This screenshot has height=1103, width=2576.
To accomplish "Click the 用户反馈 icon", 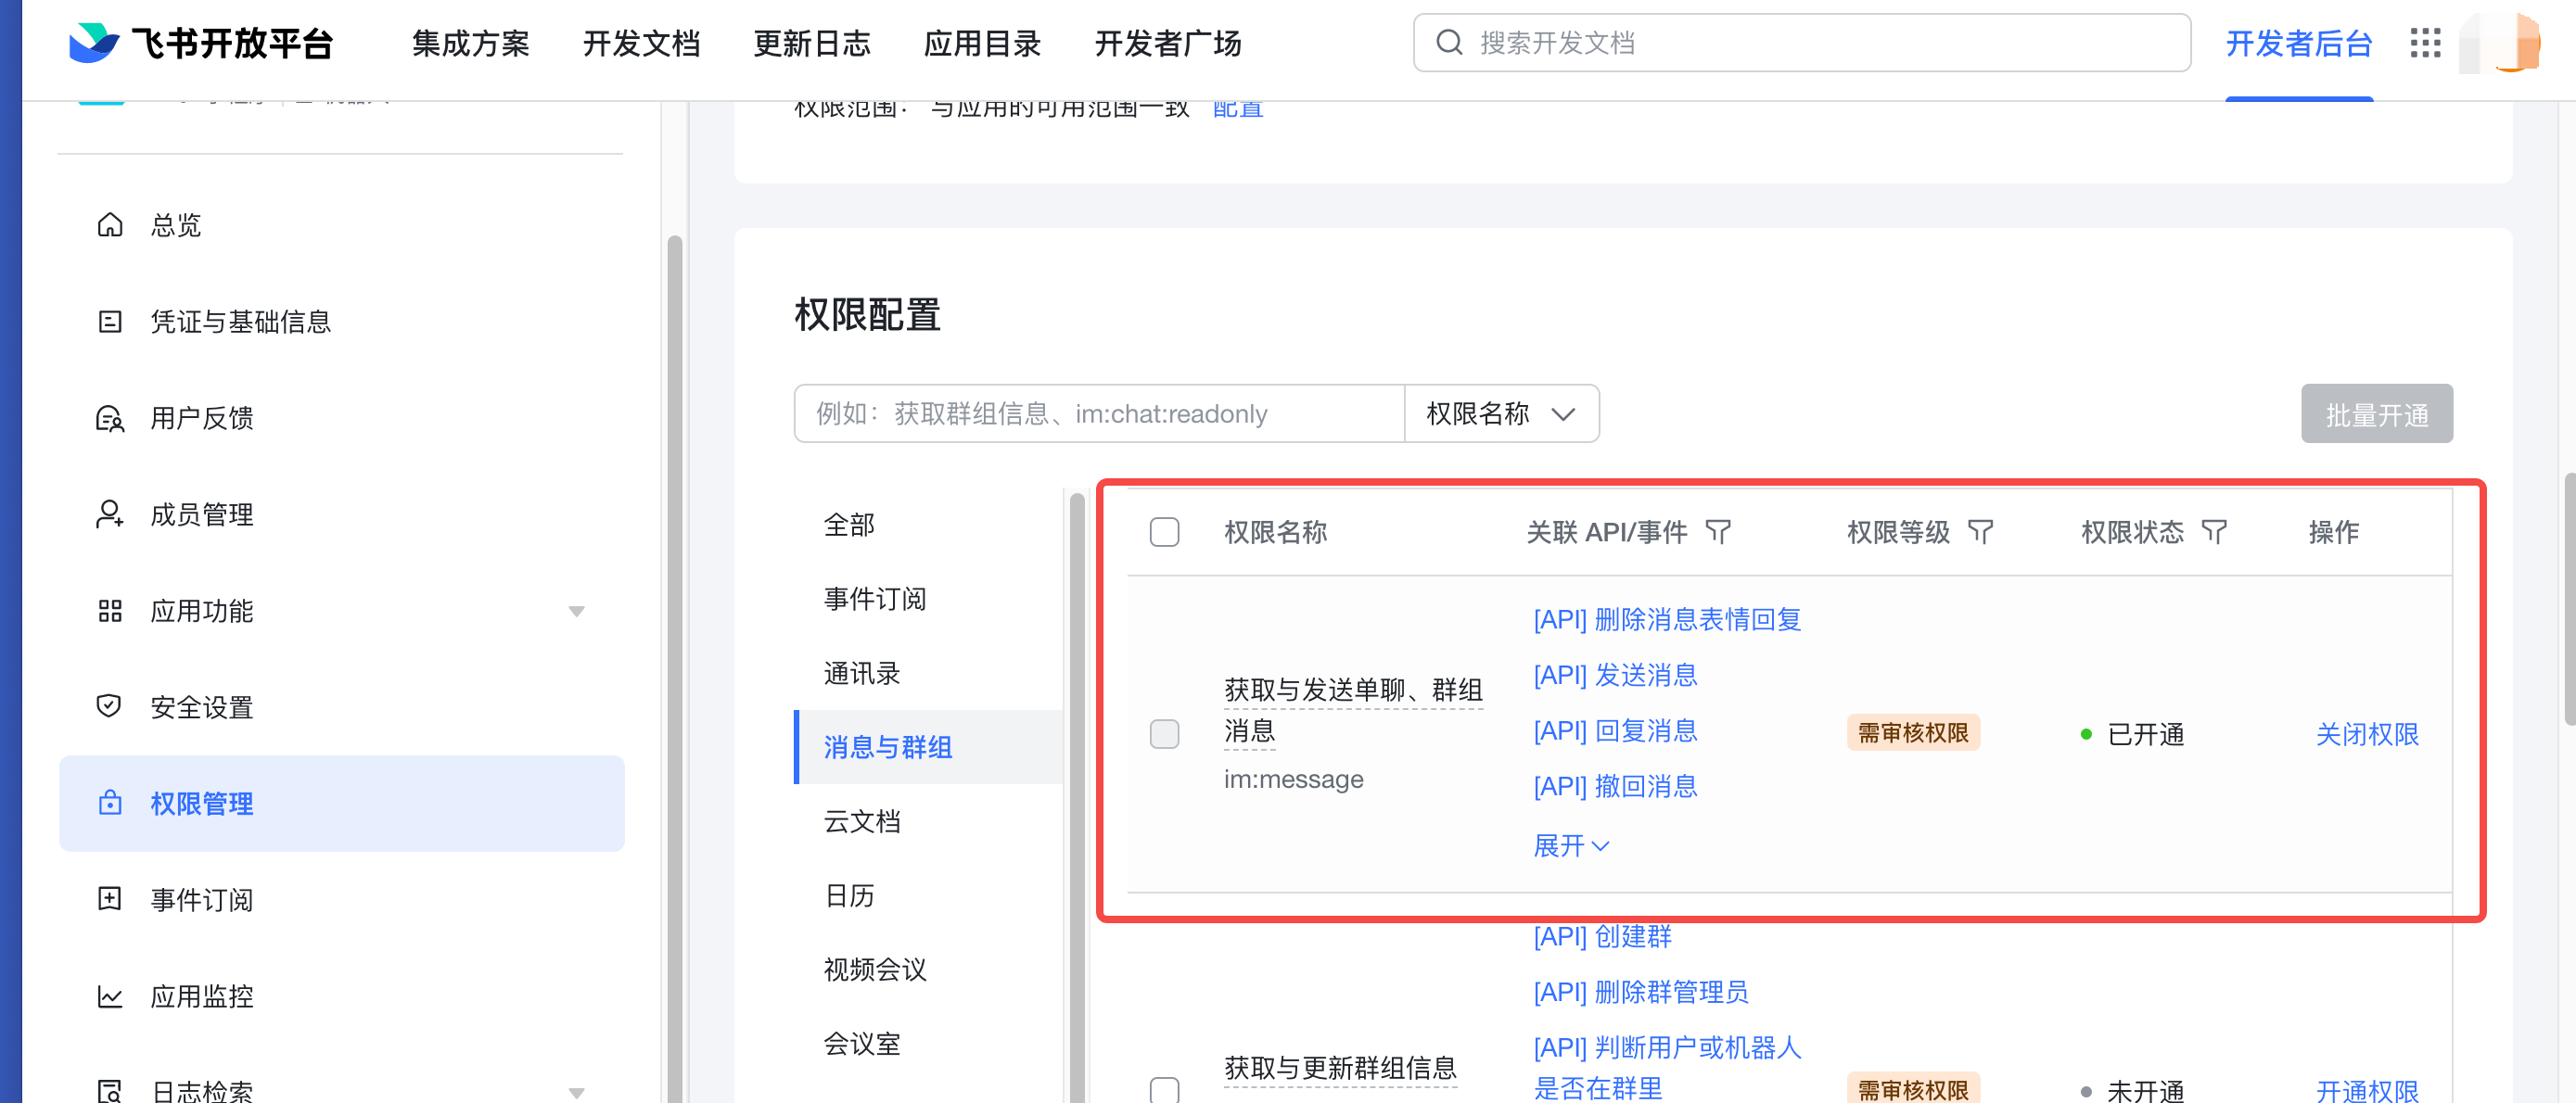I will pos(110,418).
